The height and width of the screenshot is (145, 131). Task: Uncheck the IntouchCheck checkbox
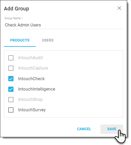coord(11,79)
